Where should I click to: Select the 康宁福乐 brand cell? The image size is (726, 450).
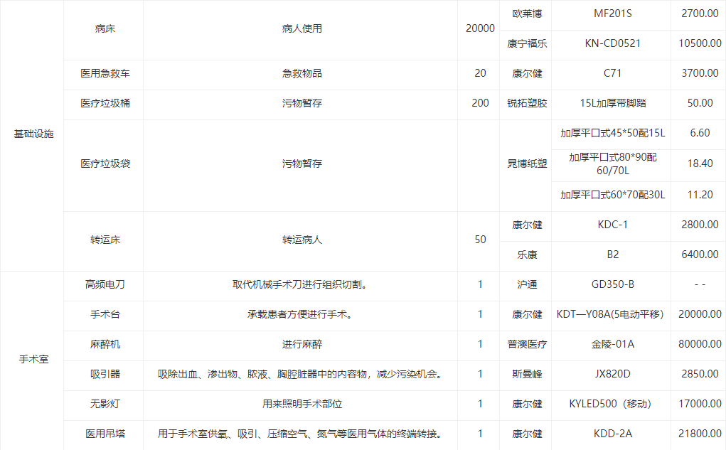[527, 43]
